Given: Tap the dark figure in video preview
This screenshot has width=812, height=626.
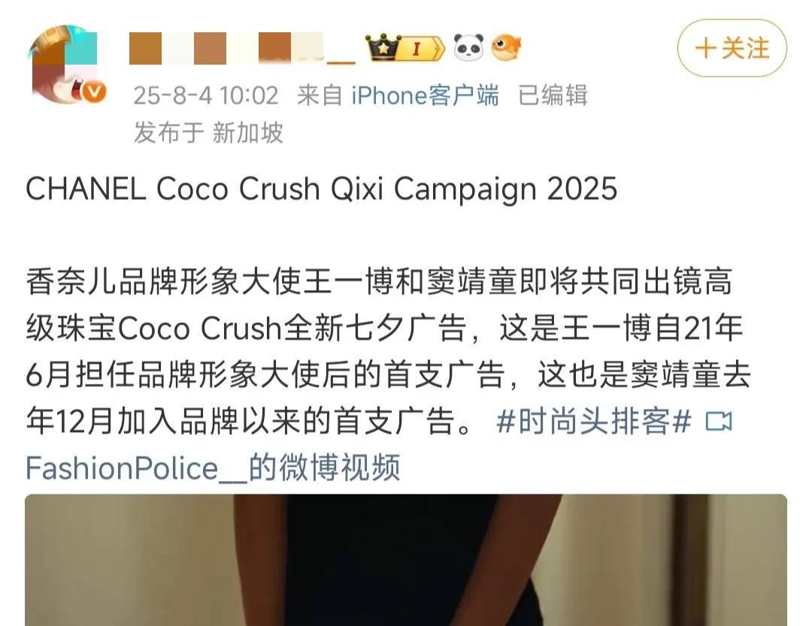Looking at the screenshot, I should pyautogui.click(x=414, y=560).
